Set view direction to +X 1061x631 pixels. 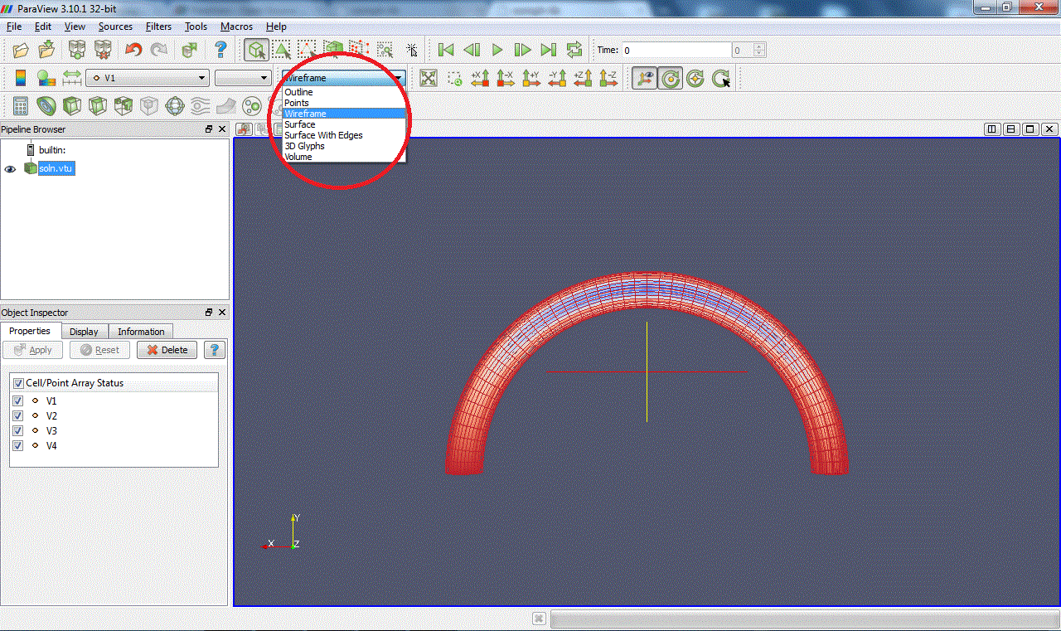481,78
